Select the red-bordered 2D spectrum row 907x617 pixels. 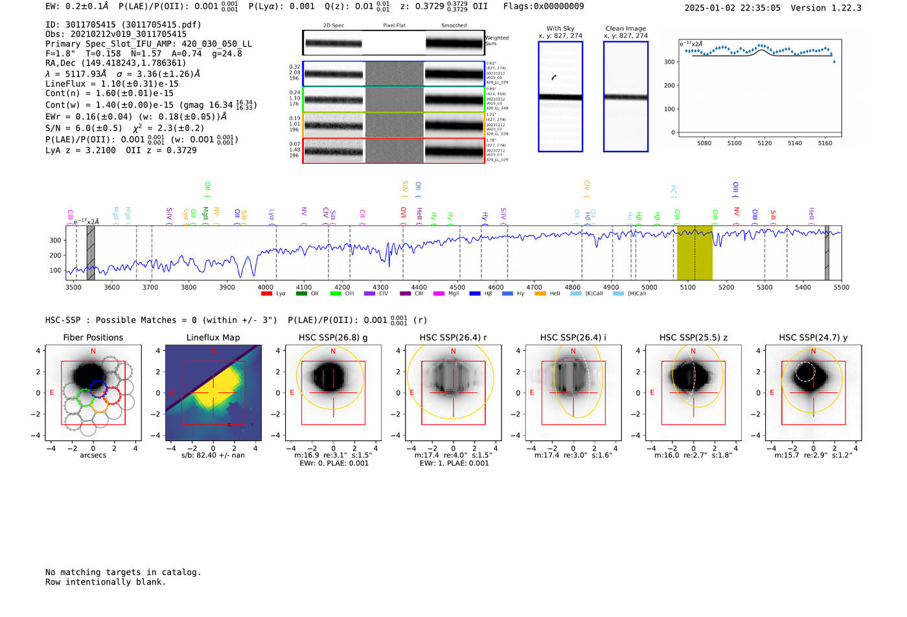[394, 151]
